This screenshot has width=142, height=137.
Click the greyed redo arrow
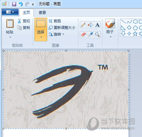click(x=27, y=4)
